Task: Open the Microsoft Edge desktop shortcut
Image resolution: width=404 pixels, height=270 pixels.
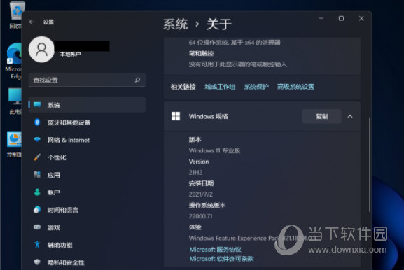Action: point(14,60)
